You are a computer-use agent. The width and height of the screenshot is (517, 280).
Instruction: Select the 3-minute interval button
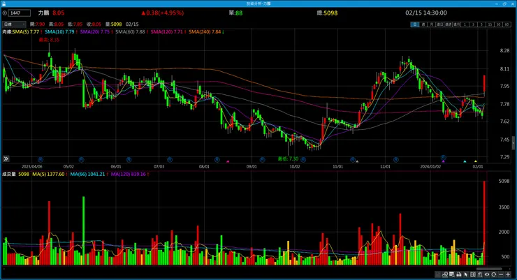tap(473, 24)
